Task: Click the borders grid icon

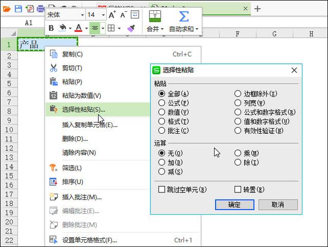Action: (111, 28)
